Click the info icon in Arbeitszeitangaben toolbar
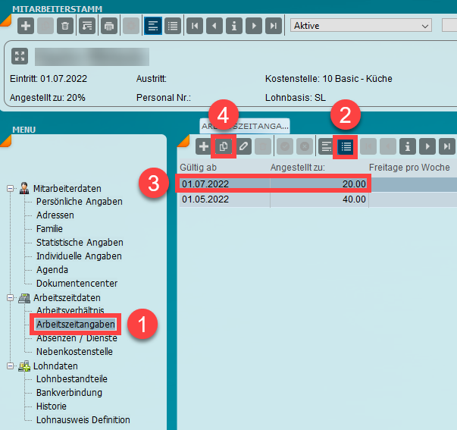The image size is (457, 430). click(408, 146)
